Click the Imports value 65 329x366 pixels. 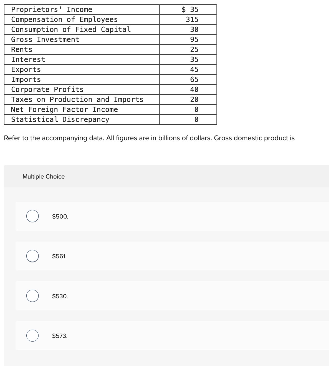pyautogui.click(x=195, y=79)
